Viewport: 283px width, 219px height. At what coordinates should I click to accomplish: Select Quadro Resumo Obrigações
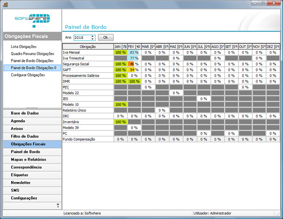[32, 54]
